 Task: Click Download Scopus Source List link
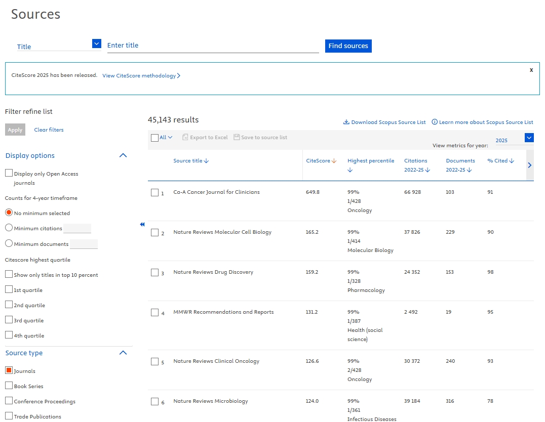tap(384, 122)
